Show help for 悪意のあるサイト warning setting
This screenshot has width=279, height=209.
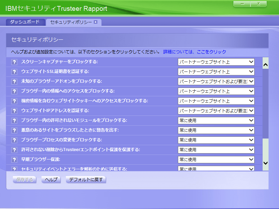point(14,130)
